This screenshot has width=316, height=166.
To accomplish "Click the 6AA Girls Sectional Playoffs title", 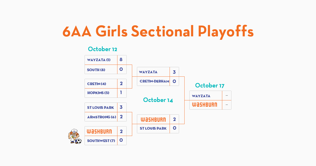I will 158,32.
